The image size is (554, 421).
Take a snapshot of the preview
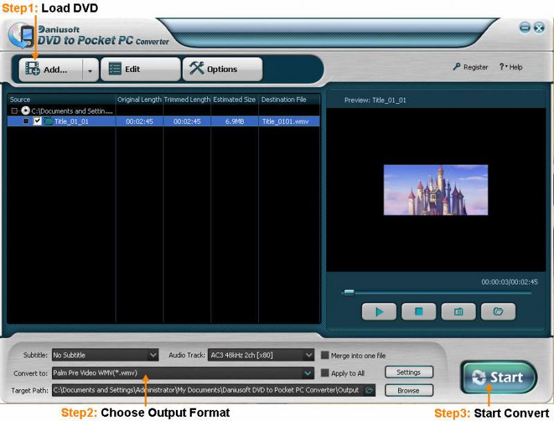click(458, 312)
